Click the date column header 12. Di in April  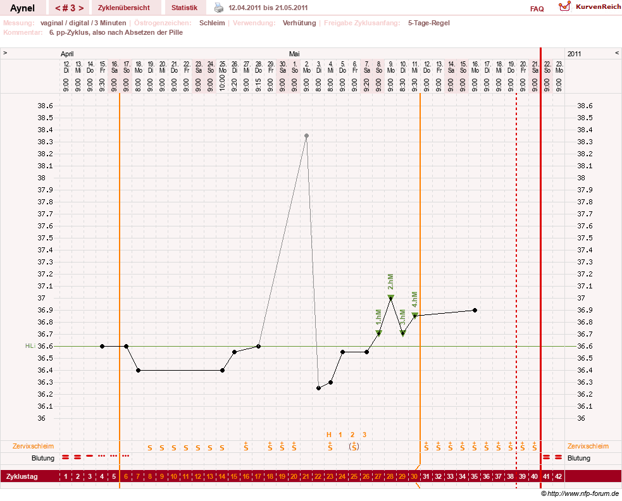[66, 67]
